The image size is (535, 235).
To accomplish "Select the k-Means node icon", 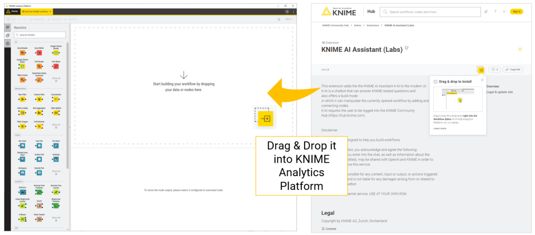I will 22,219.
